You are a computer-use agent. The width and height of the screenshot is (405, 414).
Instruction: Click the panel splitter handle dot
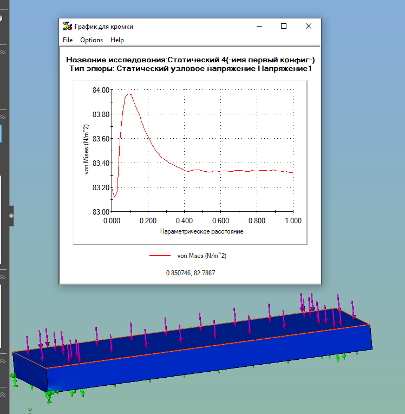tap(11, 216)
